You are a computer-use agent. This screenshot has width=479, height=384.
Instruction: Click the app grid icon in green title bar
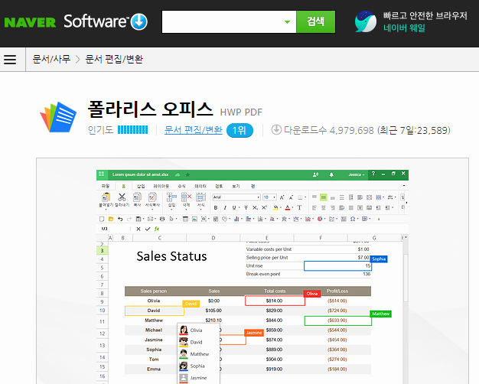click(102, 174)
